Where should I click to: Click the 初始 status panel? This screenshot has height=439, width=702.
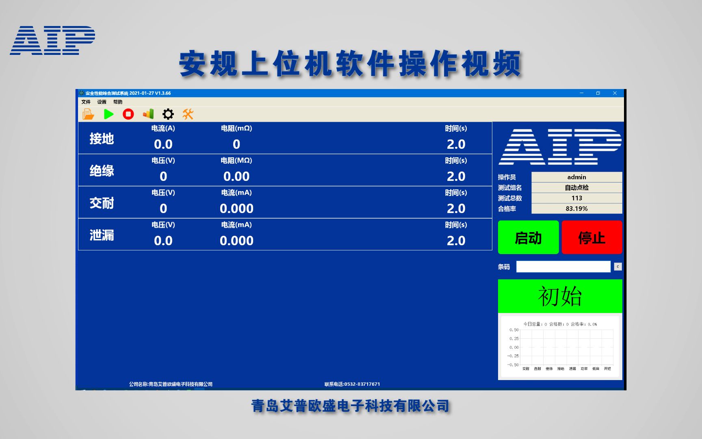point(560,296)
